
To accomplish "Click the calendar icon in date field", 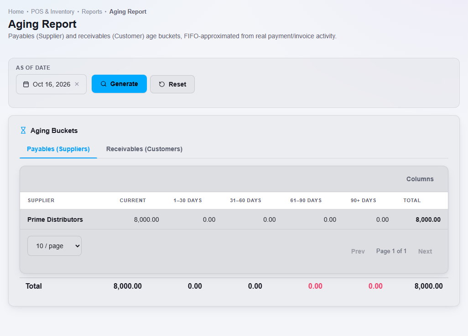I will click(x=26, y=84).
